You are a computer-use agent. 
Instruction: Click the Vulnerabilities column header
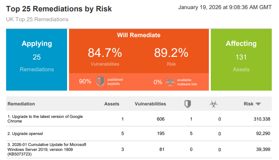tap(150, 104)
